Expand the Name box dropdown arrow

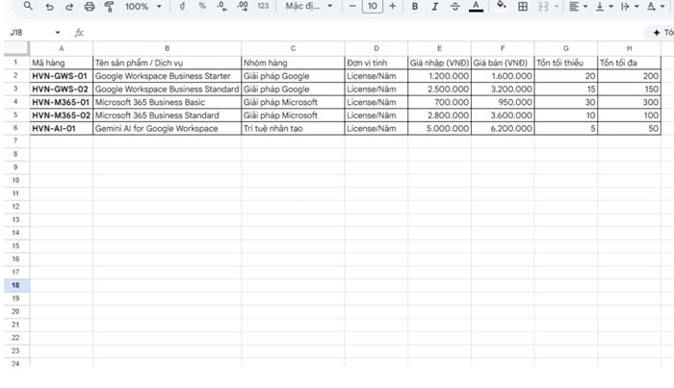58,33
